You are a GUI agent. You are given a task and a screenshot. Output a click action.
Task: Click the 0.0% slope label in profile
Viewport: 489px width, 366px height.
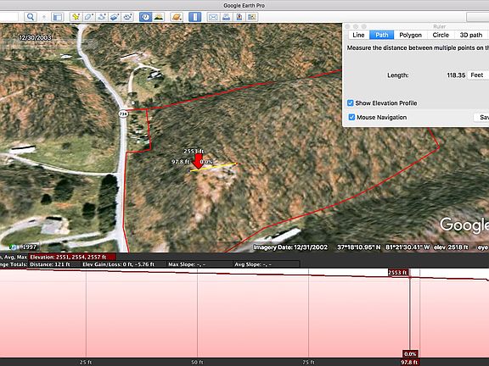click(410, 354)
